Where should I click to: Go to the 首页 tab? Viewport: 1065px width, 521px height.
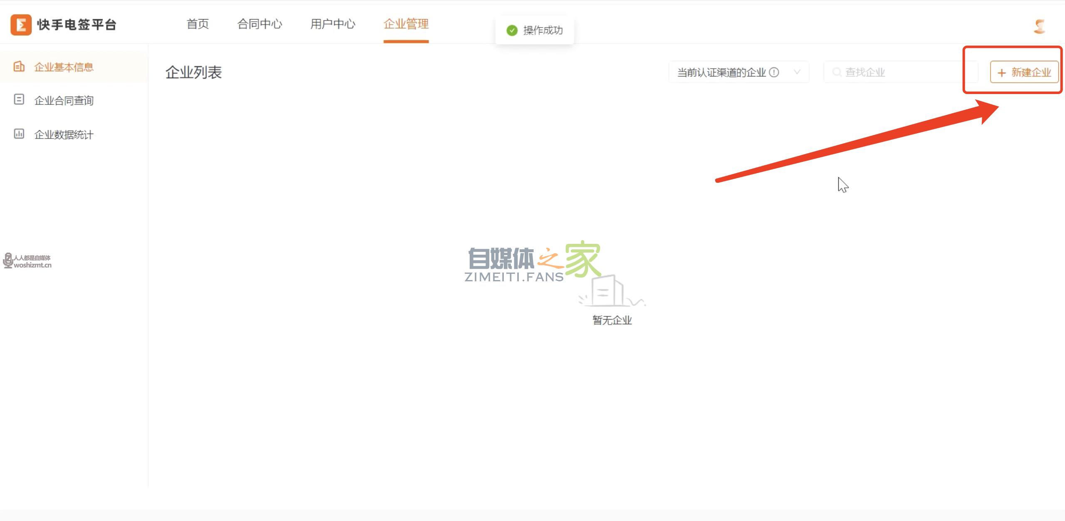click(x=198, y=24)
